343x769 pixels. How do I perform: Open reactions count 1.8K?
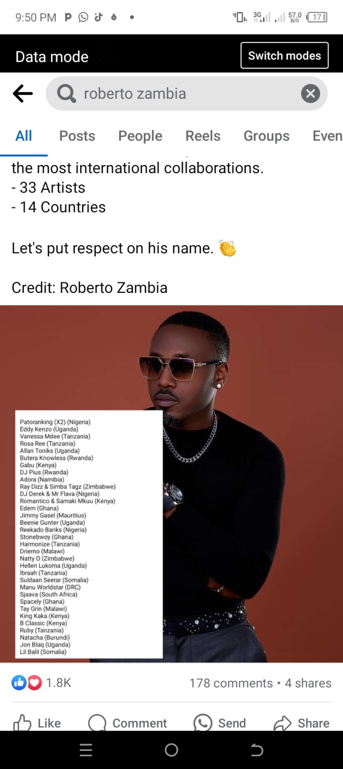(58, 683)
